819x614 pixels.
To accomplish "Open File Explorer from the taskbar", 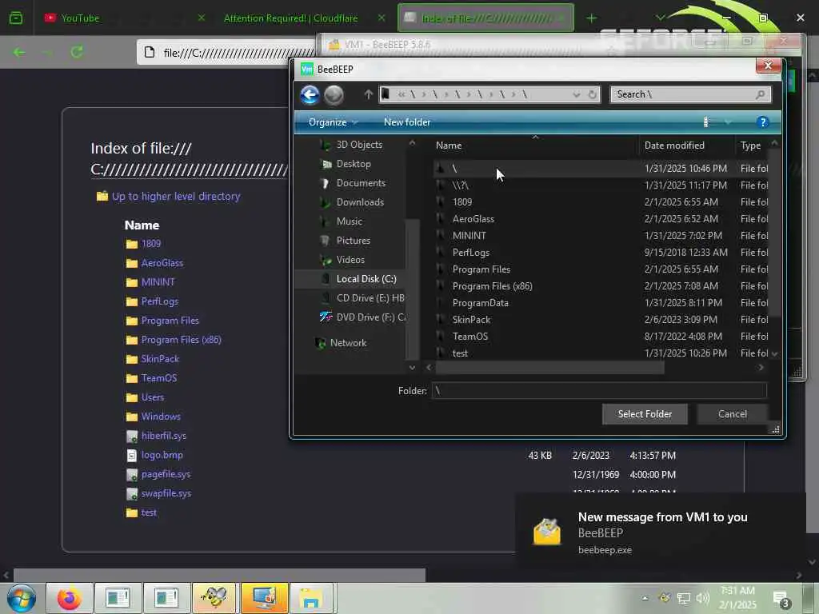I will (x=312, y=598).
